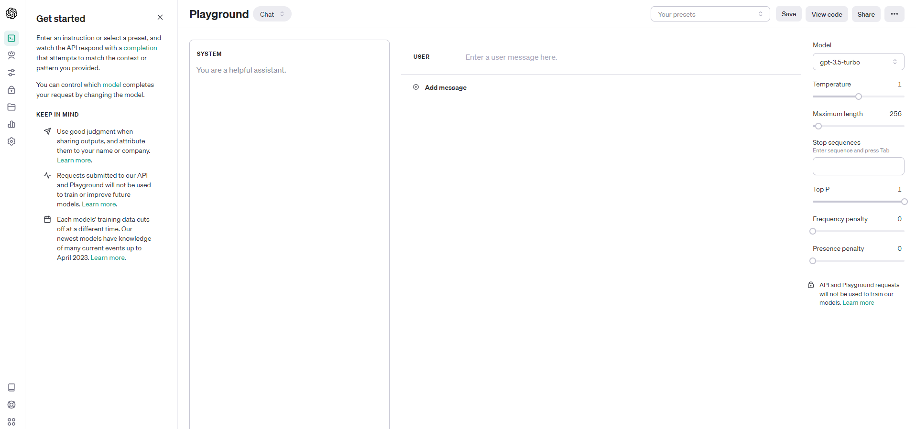This screenshot has height=429, width=916.
Task: Click the Share button
Action: 866,14
